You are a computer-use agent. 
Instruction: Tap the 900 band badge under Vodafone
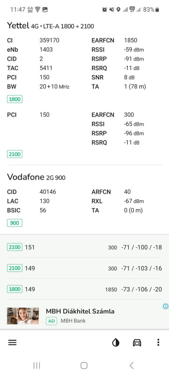pos(15,223)
